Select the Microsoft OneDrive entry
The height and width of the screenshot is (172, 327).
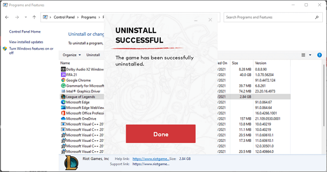pos(81,119)
